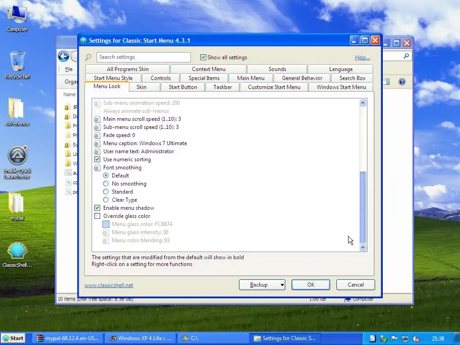Toggle Always animate sub-menus checkbox
The height and width of the screenshot is (345, 460).
coord(97,111)
